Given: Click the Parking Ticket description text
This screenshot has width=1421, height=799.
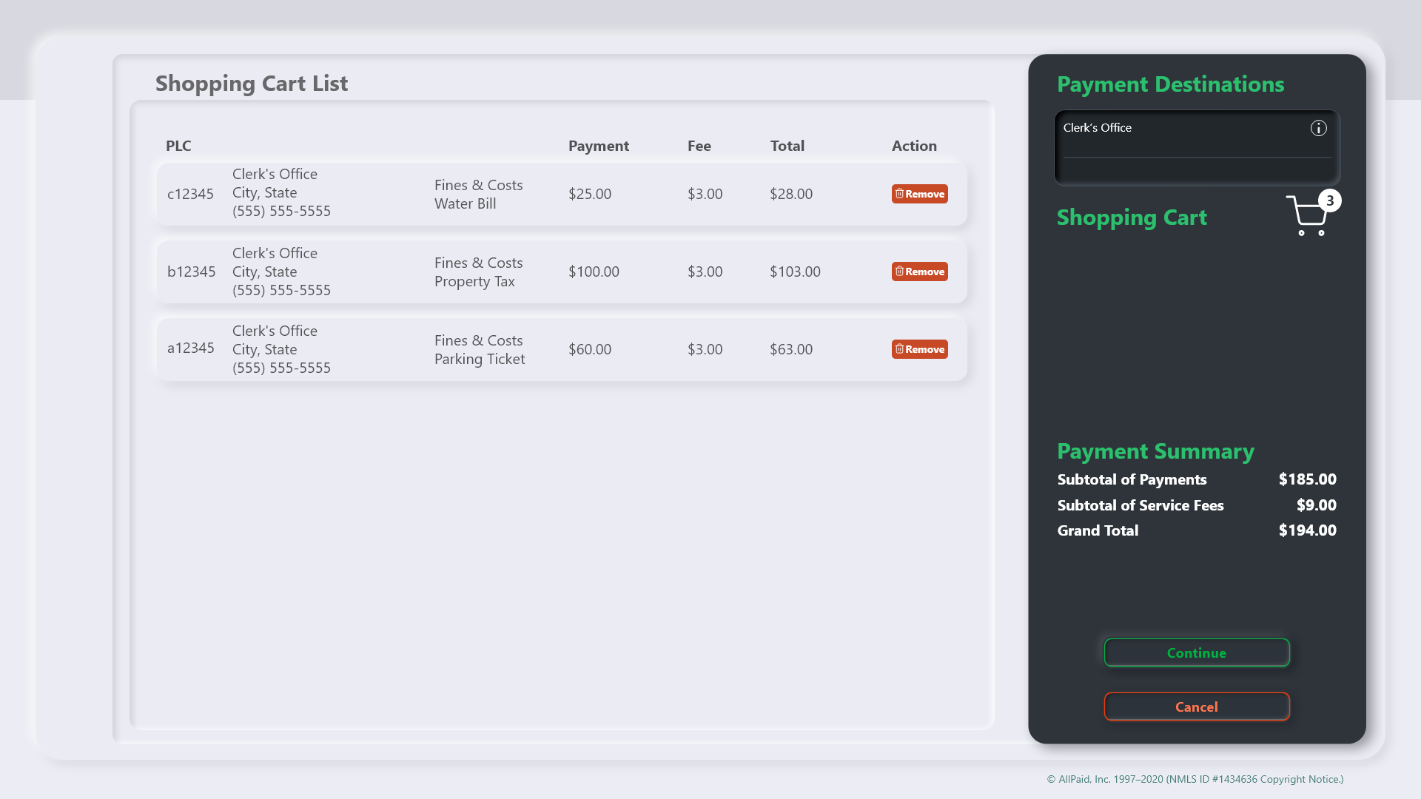Looking at the screenshot, I should tap(480, 359).
